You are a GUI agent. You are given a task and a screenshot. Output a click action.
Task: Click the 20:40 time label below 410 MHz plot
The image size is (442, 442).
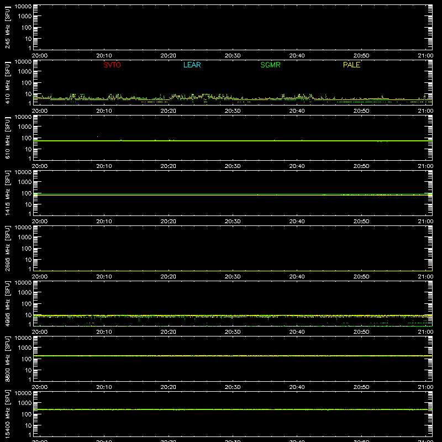(x=297, y=111)
